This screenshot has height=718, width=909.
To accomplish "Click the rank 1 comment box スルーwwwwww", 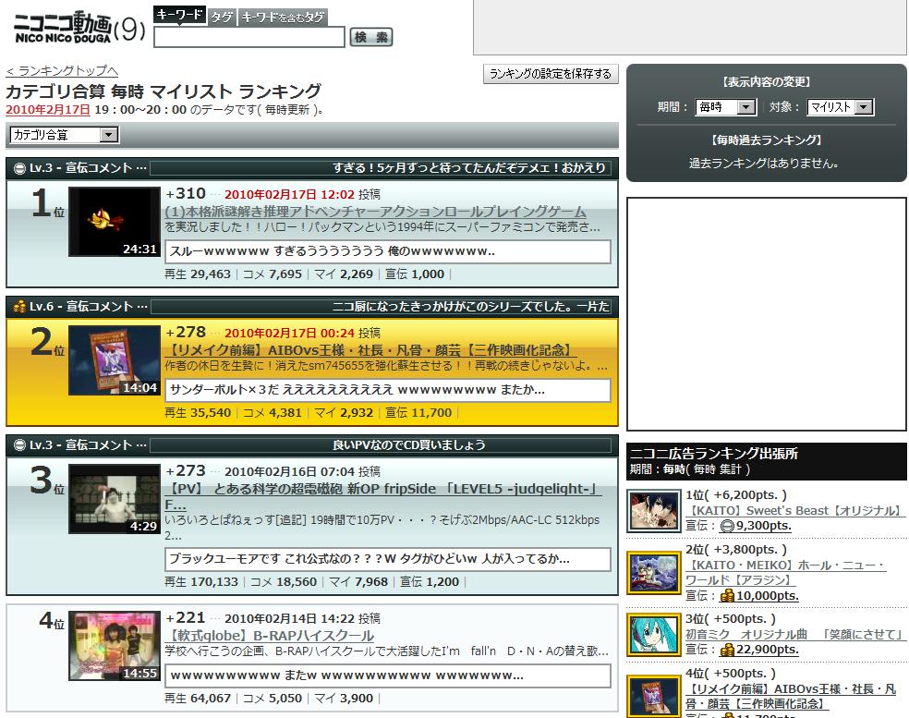I will (388, 251).
